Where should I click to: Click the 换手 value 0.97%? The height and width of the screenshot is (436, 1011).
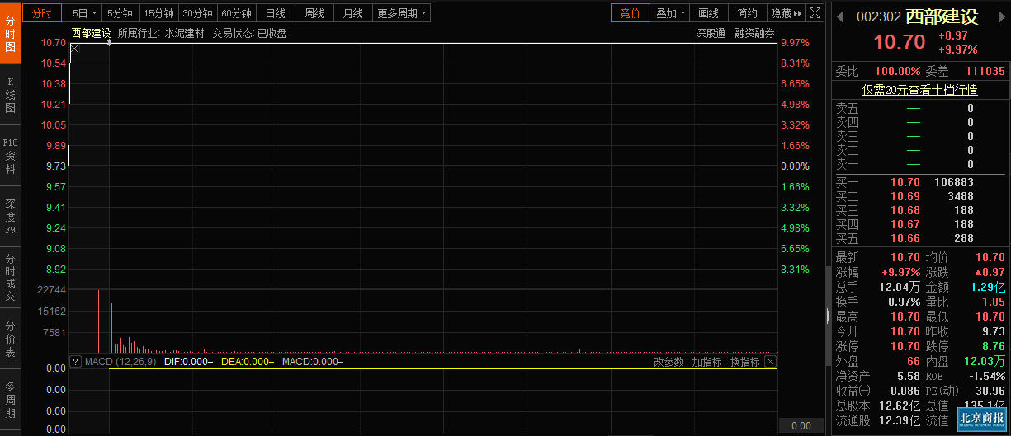click(x=904, y=302)
